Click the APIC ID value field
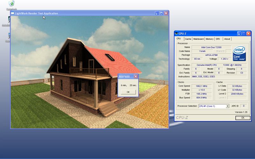Viewport: 255px width, 159px height. click(244, 106)
